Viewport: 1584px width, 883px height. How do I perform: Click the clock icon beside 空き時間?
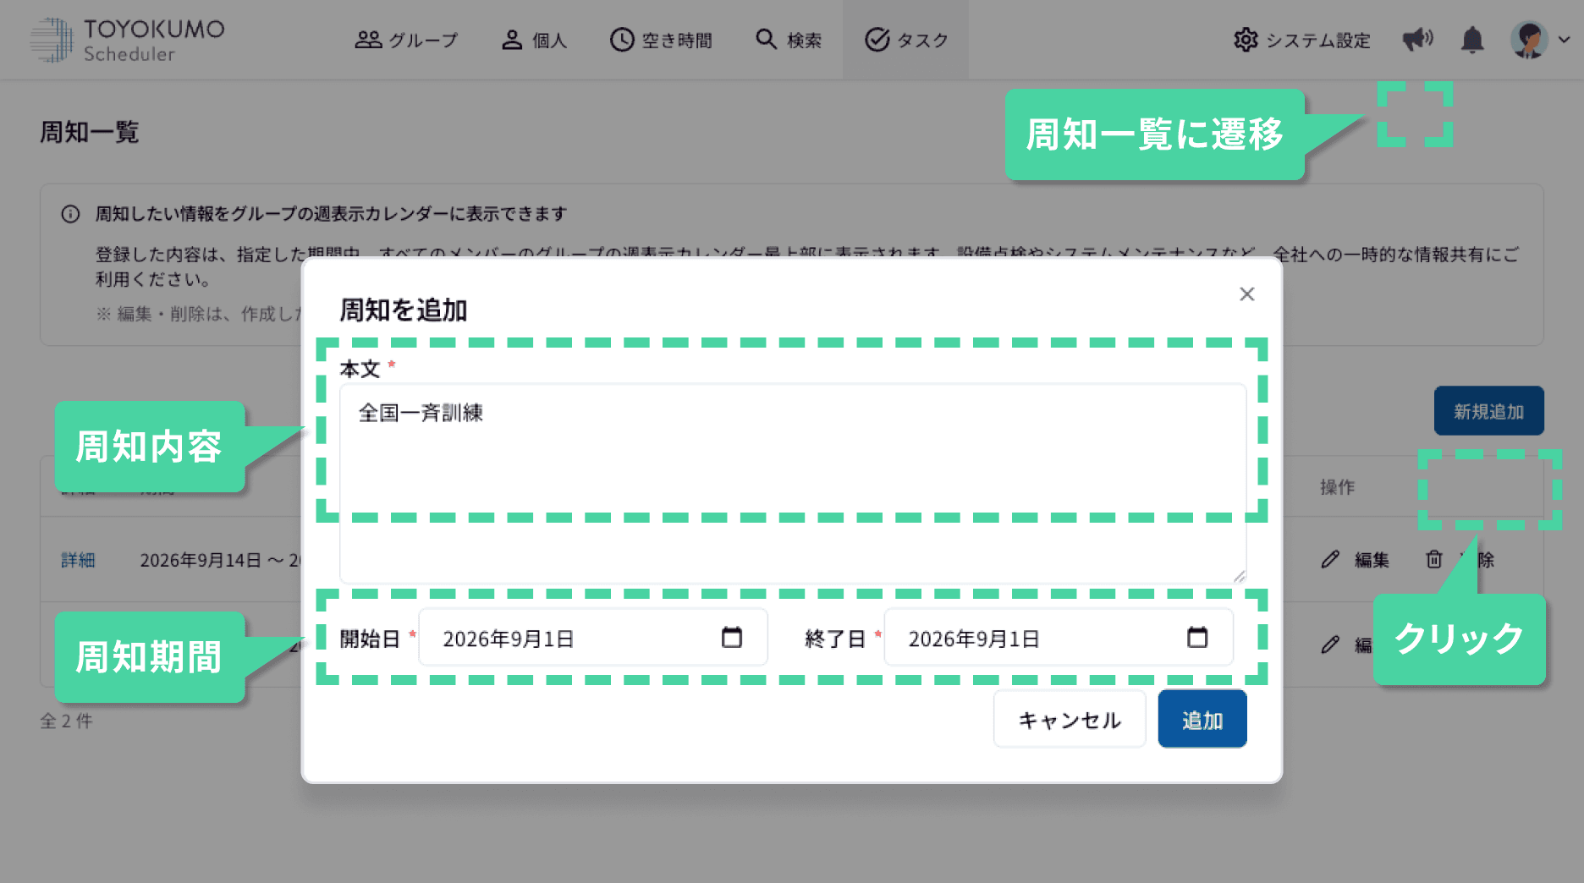[x=622, y=40]
